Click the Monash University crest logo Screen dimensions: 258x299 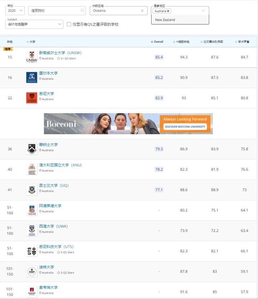(32, 149)
